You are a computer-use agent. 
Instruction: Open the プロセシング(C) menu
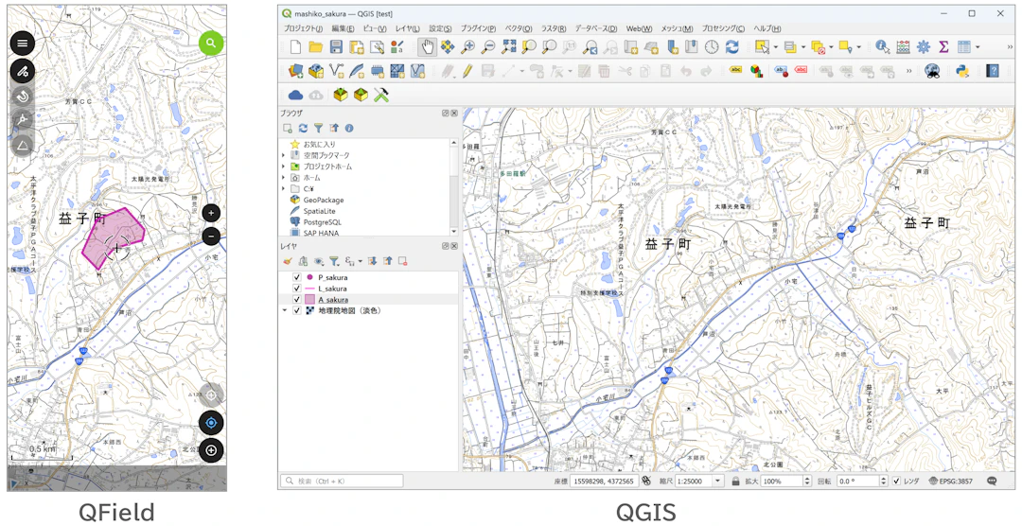pos(723,28)
